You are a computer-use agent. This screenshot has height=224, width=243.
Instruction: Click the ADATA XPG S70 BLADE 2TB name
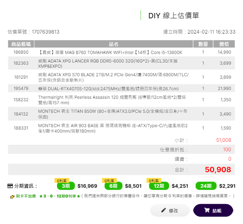[113, 77]
